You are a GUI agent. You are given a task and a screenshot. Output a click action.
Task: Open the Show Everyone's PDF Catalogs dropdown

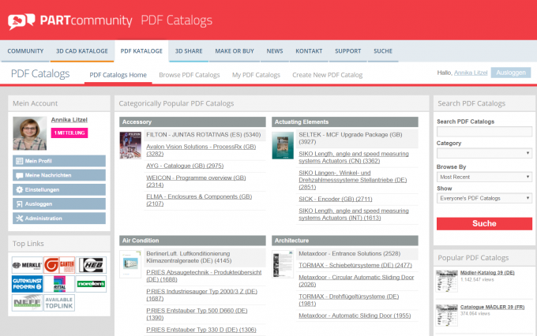[x=484, y=198]
